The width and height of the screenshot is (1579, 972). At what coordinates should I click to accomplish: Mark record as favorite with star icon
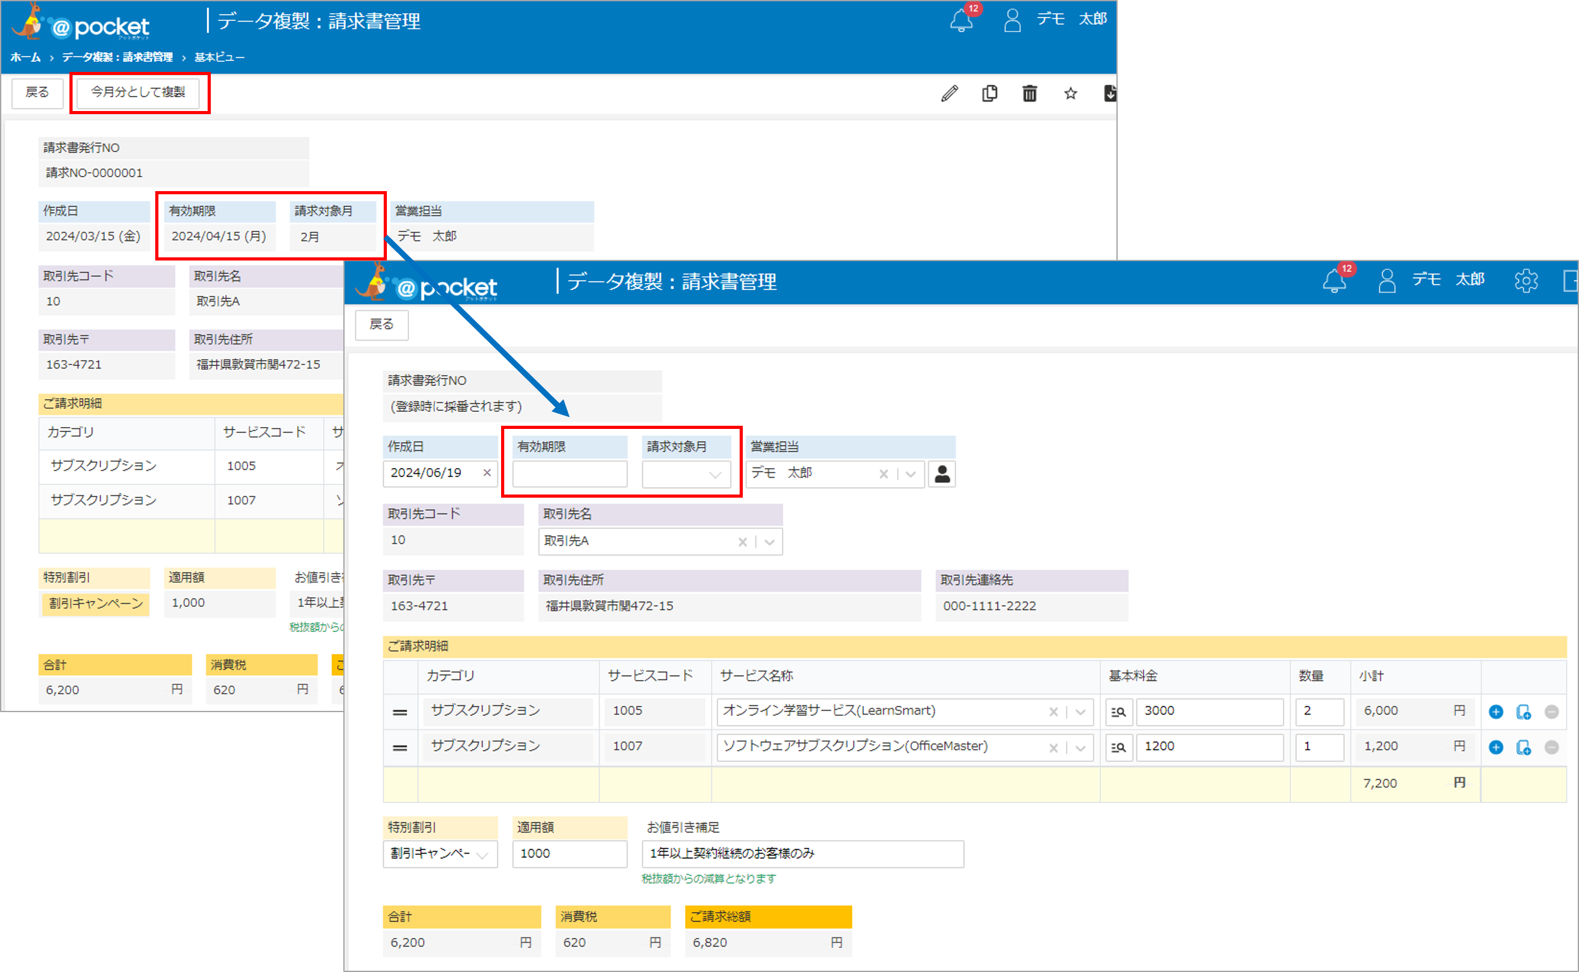coord(1070,94)
